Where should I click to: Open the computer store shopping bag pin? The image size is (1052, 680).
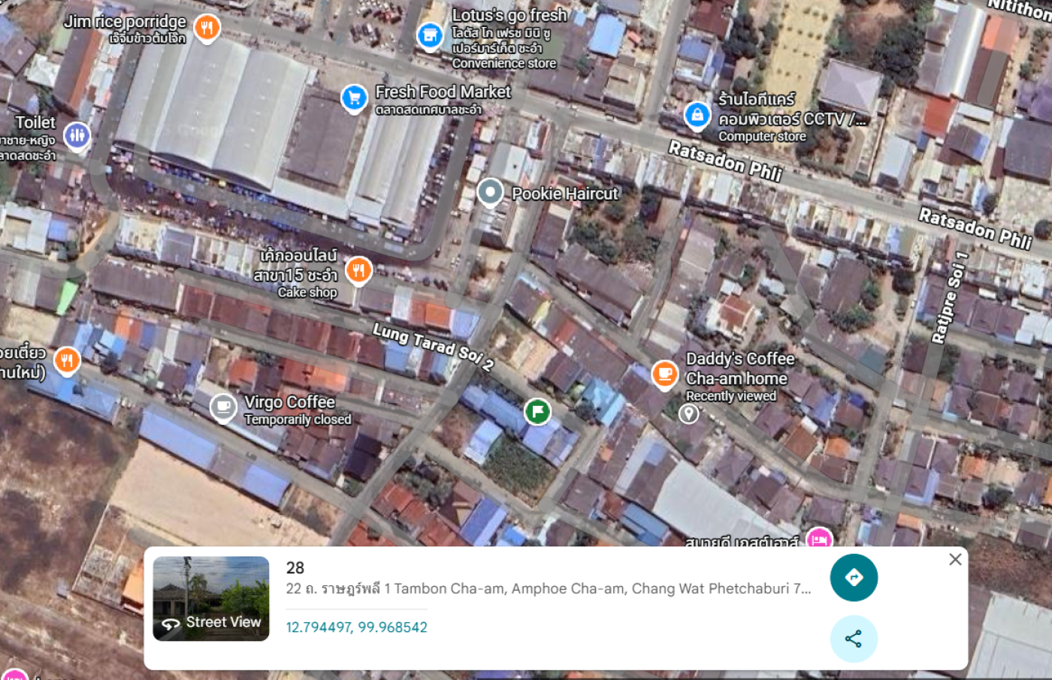(697, 116)
